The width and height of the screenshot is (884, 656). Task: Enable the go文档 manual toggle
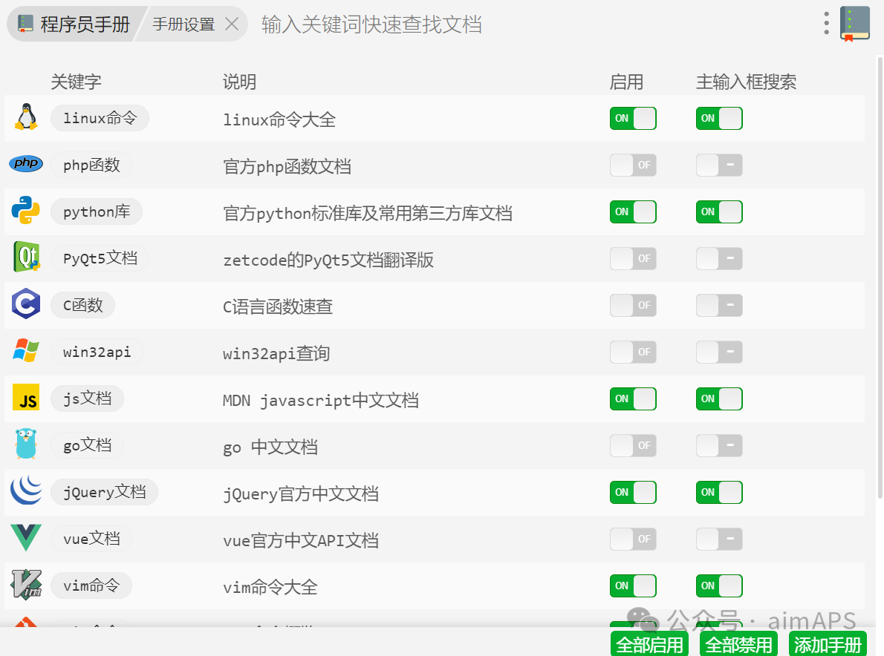point(633,446)
